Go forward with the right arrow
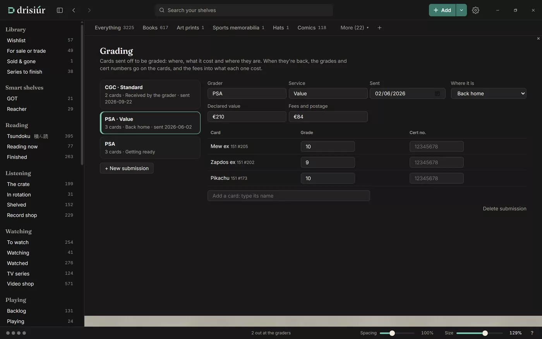This screenshot has width=542, height=339. click(x=89, y=10)
